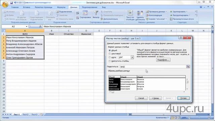Image resolution: width=215 pixels, height=121 pixels.
Task: Open Промежуточные итоги
Action: (182, 19)
